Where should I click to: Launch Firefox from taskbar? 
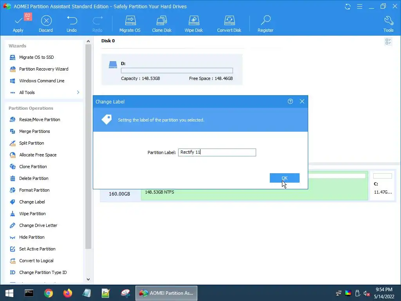click(x=68, y=293)
